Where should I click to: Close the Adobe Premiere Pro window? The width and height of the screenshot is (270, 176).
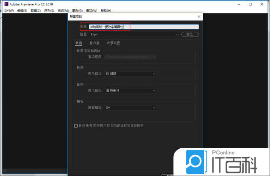[x=262, y=4]
